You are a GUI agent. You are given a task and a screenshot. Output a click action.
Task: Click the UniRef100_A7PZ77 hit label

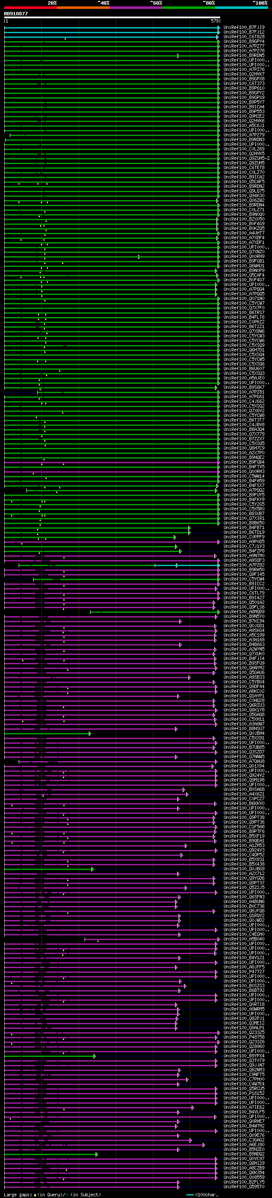[244, 46]
